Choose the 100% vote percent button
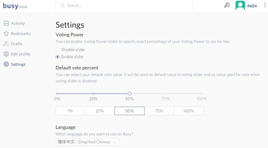The height and width of the screenshot is (148, 268). coord(189,111)
